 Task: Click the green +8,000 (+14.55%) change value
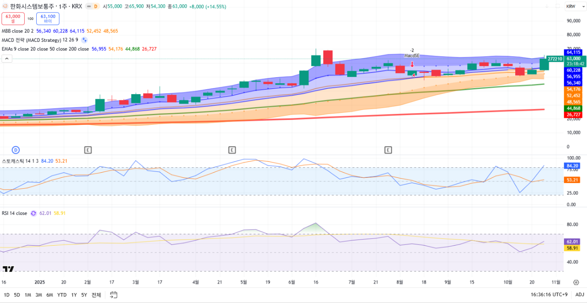[x=207, y=6]
